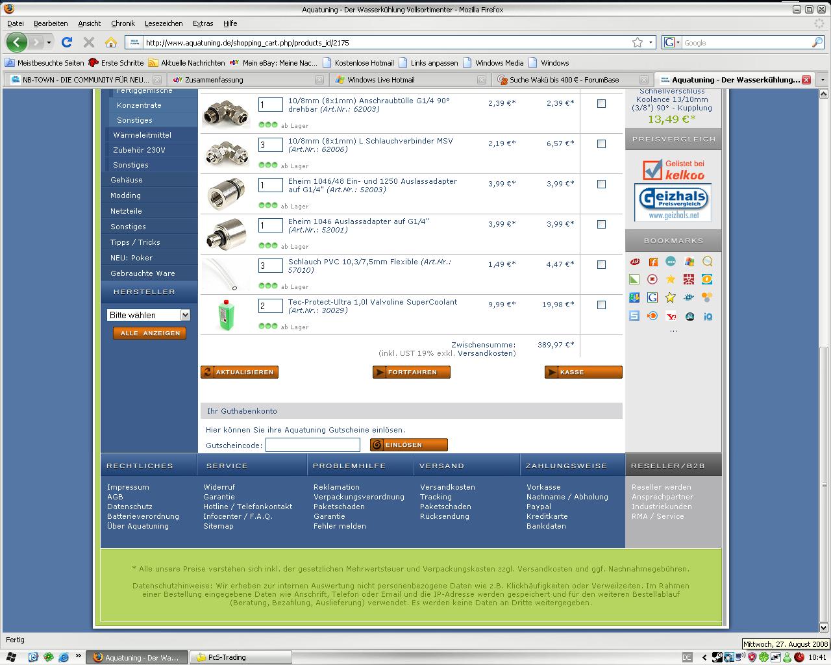This screenshot has height=665, width=831.
Task: Click the quantity field for Schlauch PVC
Action: coord(271,266)
